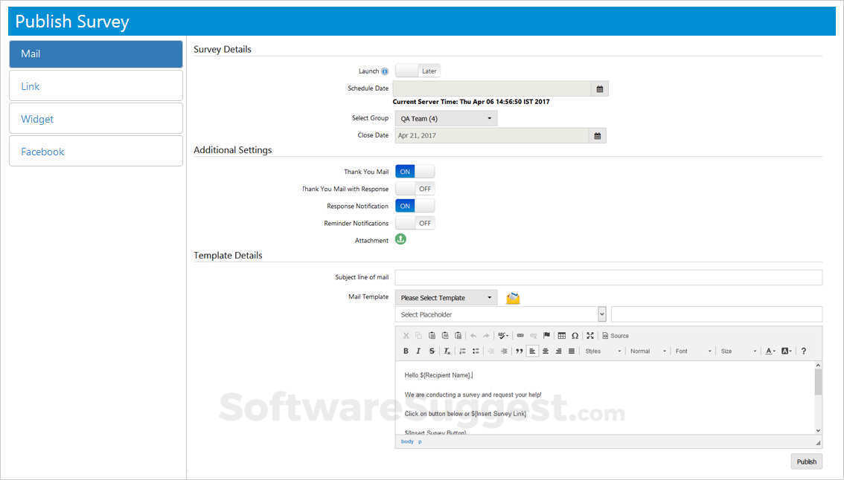Open Select Placeholder dropdown

(501, 314)
